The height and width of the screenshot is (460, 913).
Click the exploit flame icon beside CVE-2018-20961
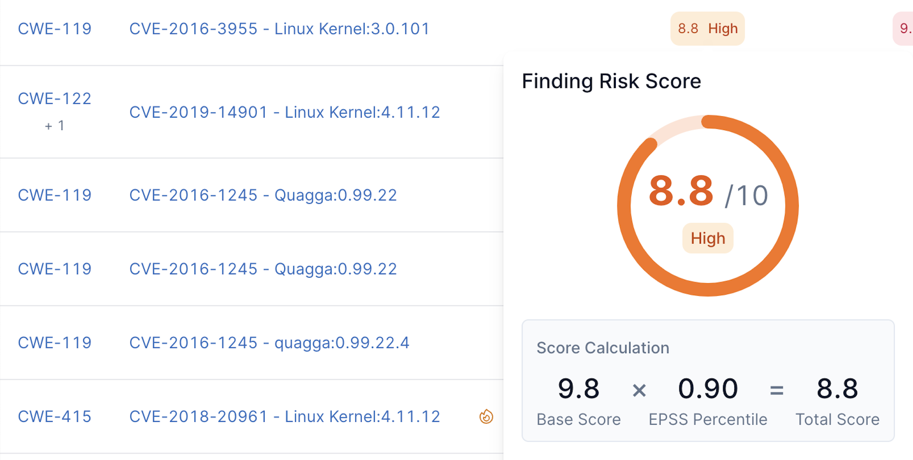(x=486, y=416)
